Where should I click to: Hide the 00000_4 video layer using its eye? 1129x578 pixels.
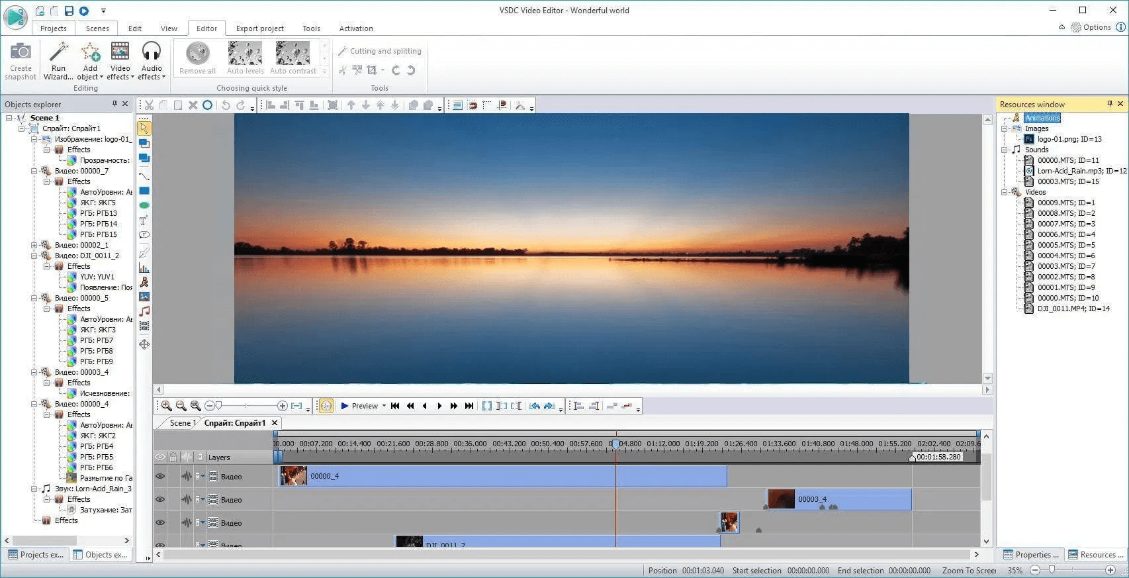click(x=160, y=476)
